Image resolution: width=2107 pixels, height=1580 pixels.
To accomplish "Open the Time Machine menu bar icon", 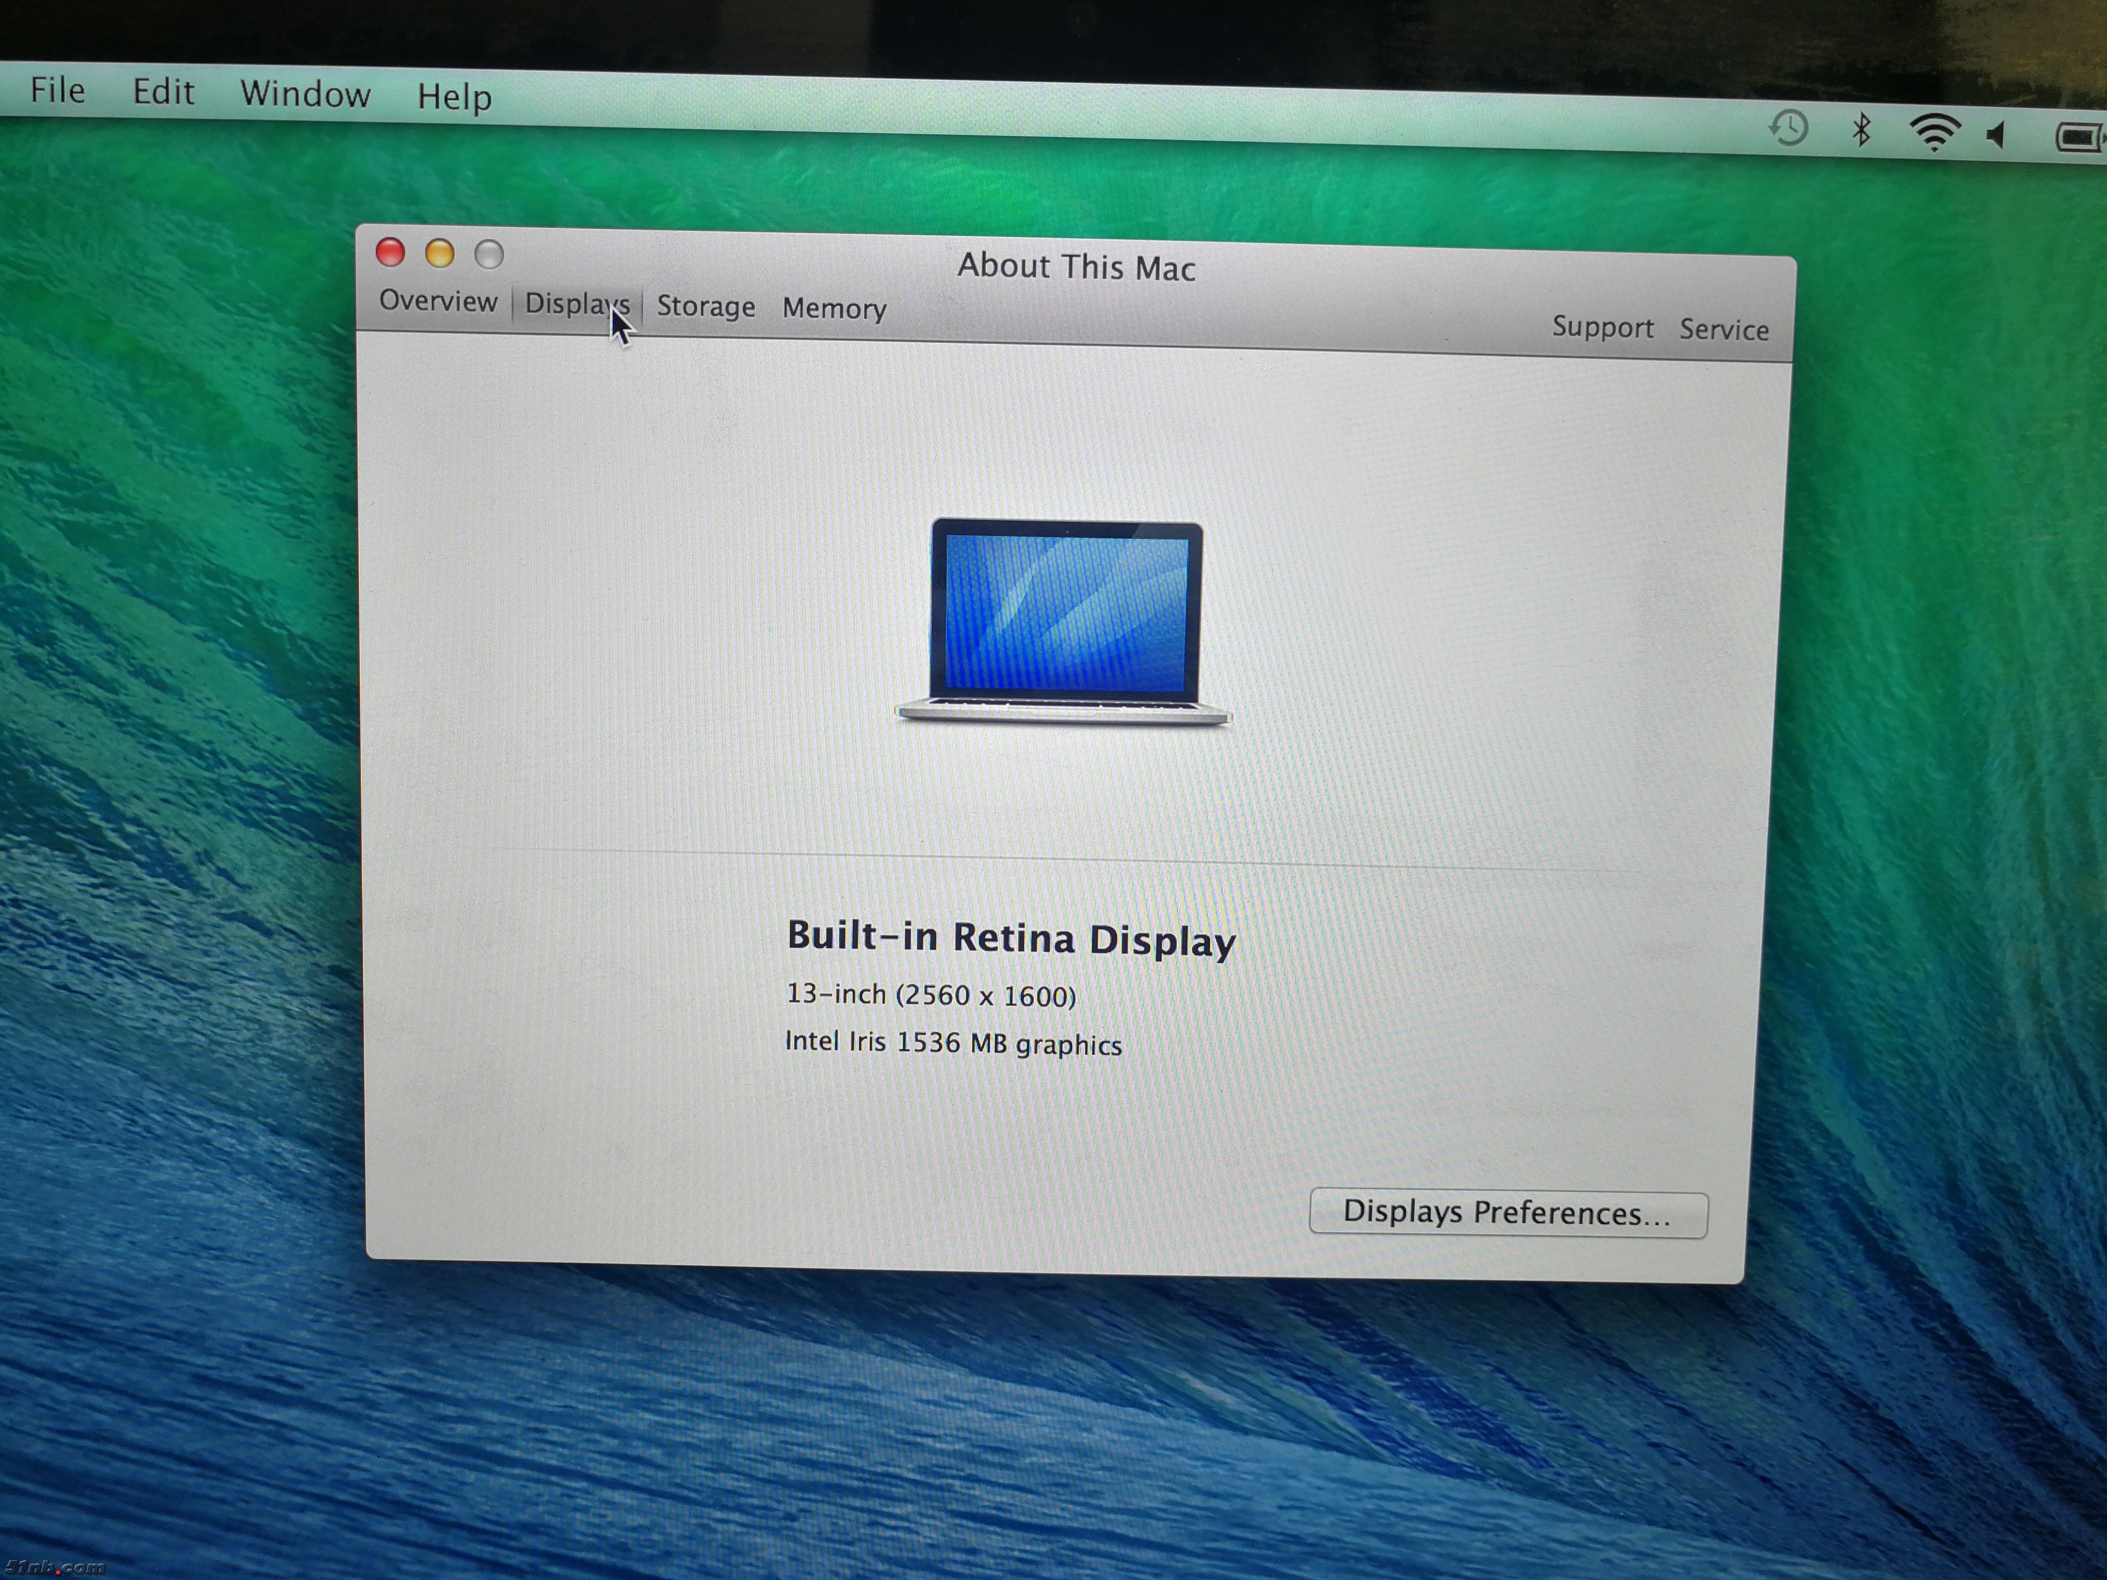I will 1788,127.
